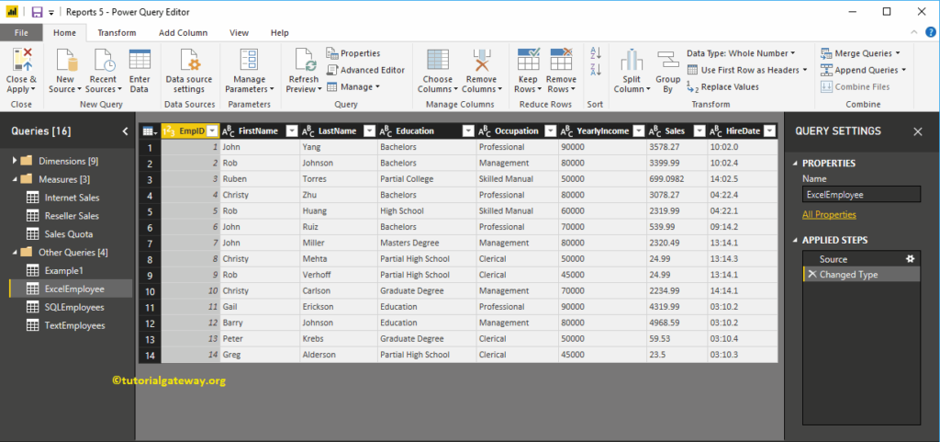
Task: Sort ascending with A-Z icon
Action: tap(595, 53)
